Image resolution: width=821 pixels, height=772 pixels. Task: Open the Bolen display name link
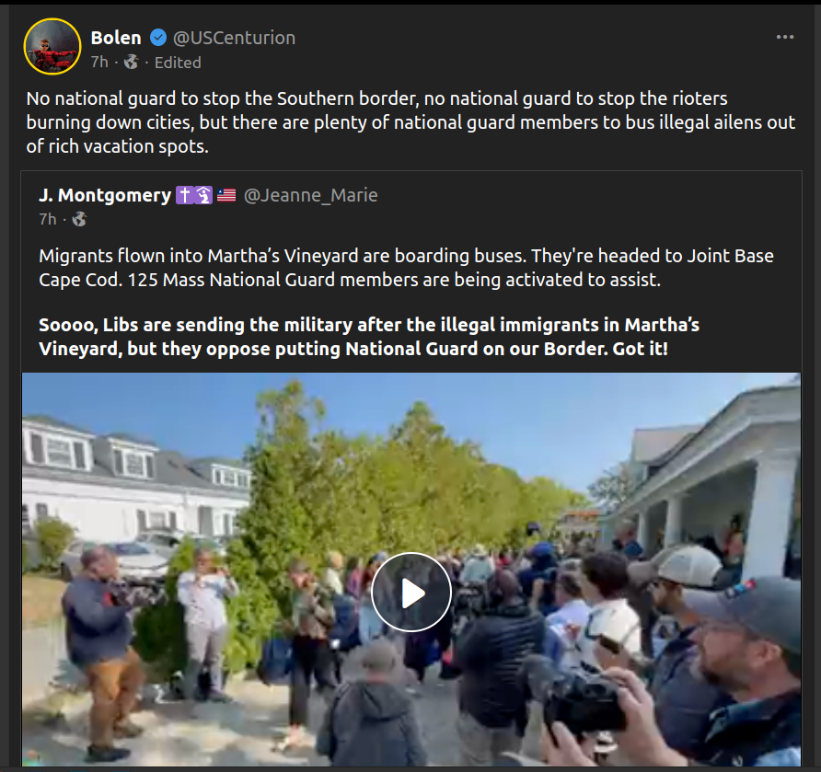[116, 38]
